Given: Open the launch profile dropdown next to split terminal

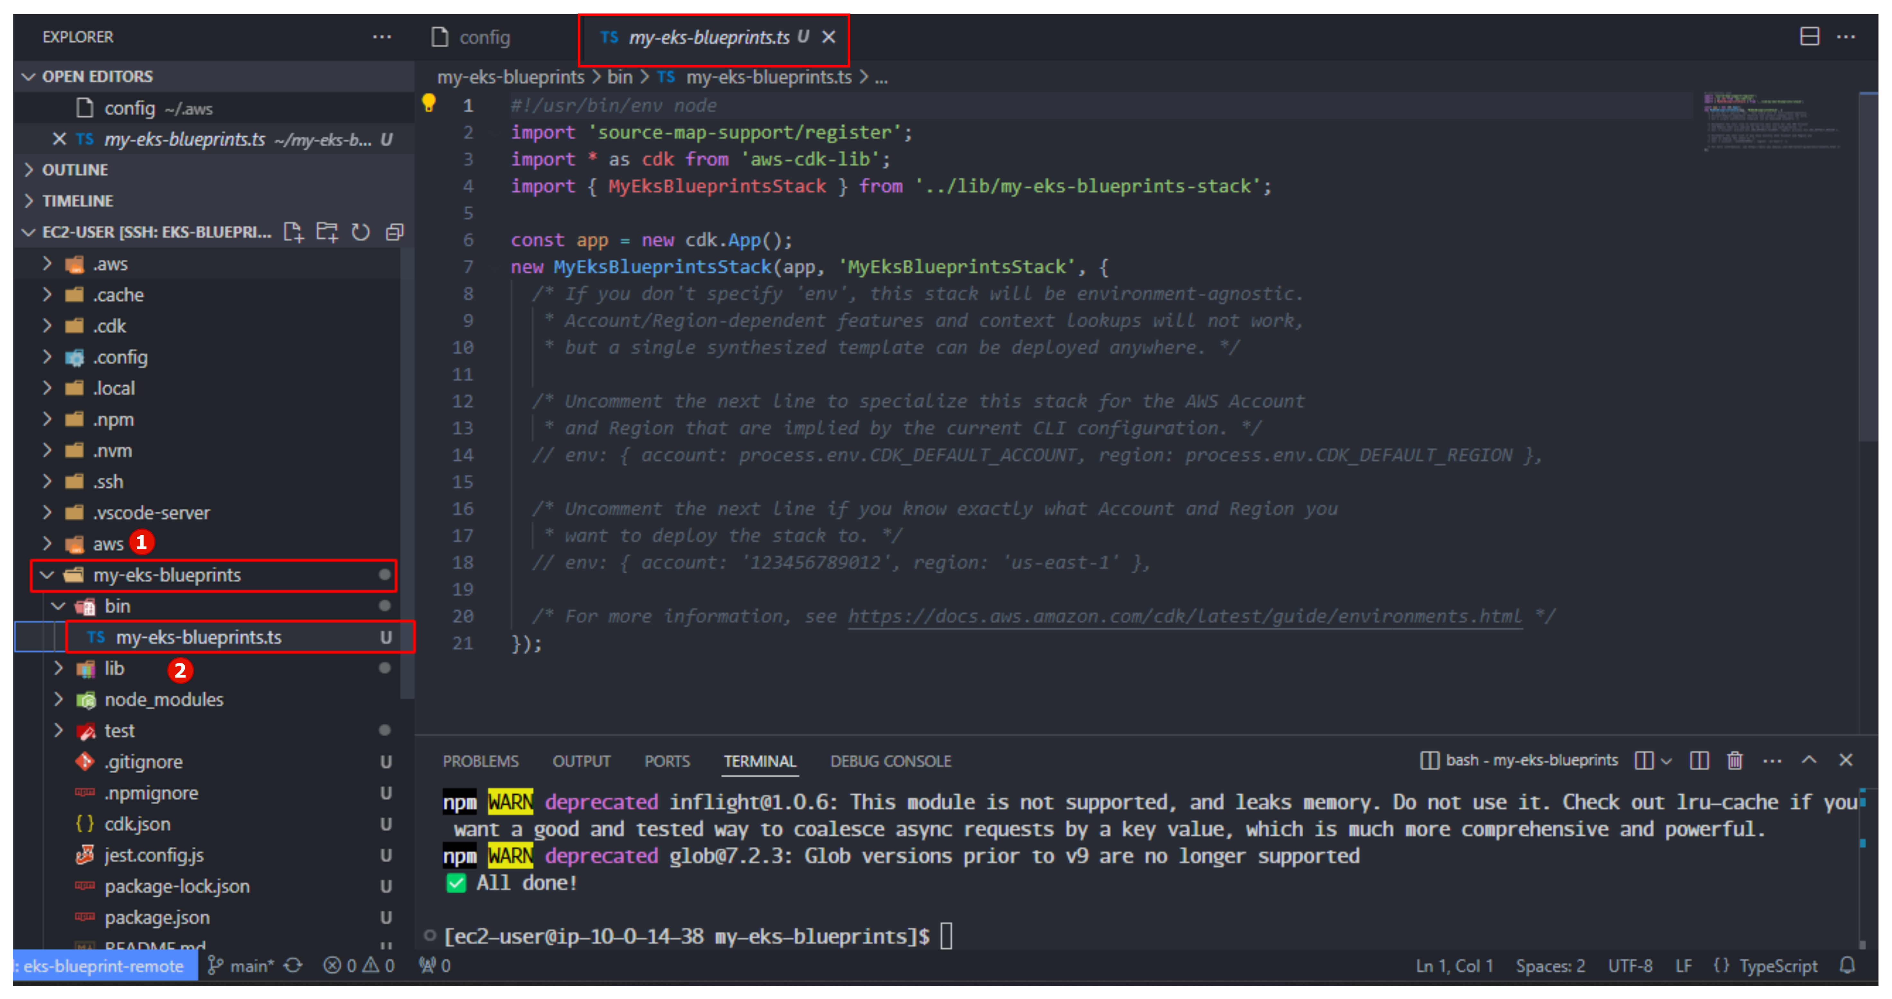Looking at the screenshot, I should point(1666,761).
